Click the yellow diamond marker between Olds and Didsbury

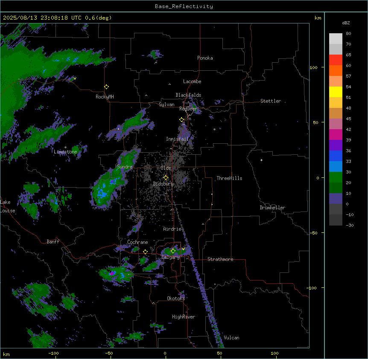[x=166, y=178]
